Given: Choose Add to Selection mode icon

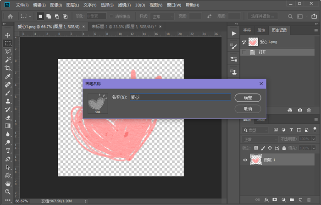Looking at the screenshot, I should pyautogui.click(x=49, y=17).
